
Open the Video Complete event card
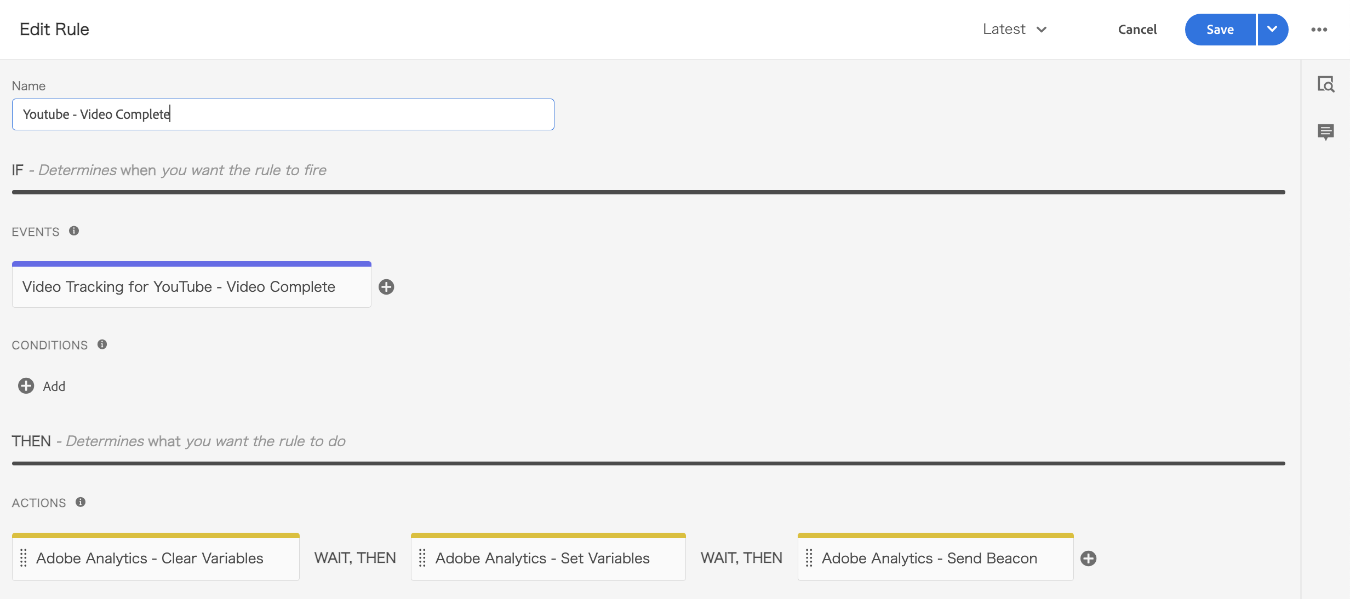pos(191,286)
